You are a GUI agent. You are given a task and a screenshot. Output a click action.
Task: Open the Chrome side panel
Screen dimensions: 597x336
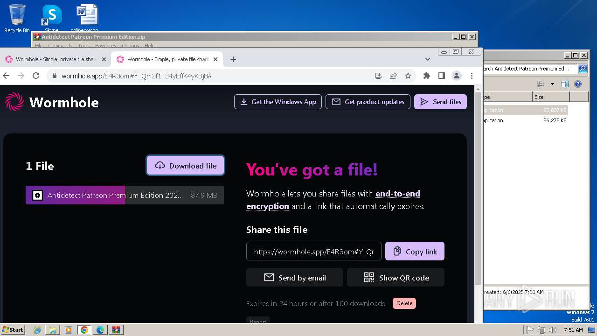442,76
